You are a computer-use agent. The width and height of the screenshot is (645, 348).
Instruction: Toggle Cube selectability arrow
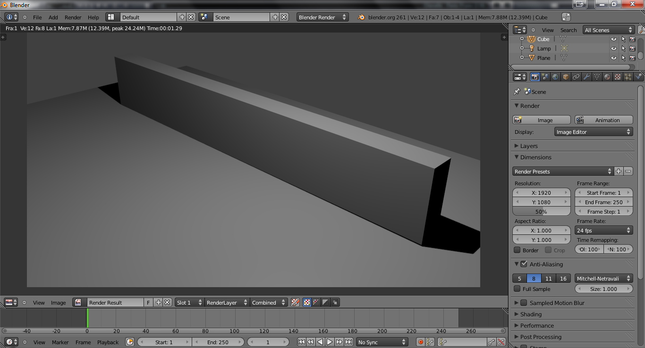tap(623, 39)
